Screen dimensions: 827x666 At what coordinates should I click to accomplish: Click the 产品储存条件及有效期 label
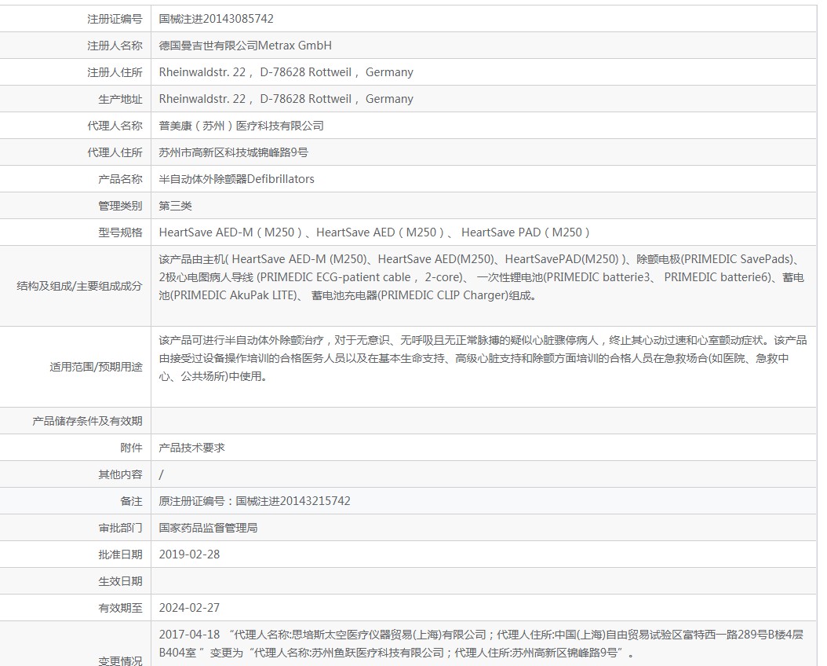point(88,421)
